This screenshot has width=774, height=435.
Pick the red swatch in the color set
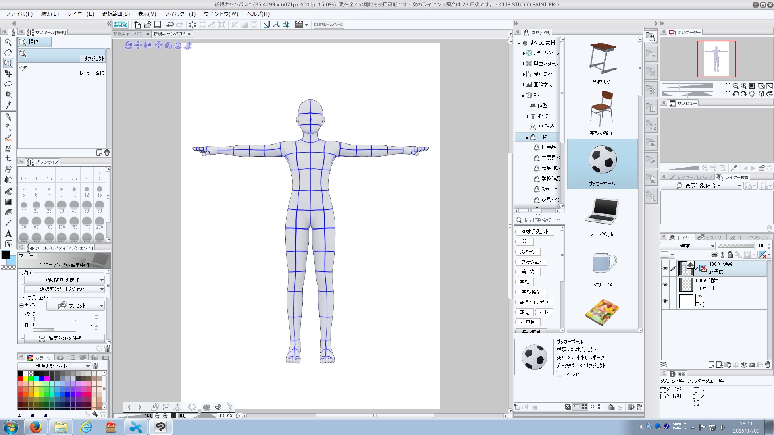pyautogui.click(x=21, y=379)
